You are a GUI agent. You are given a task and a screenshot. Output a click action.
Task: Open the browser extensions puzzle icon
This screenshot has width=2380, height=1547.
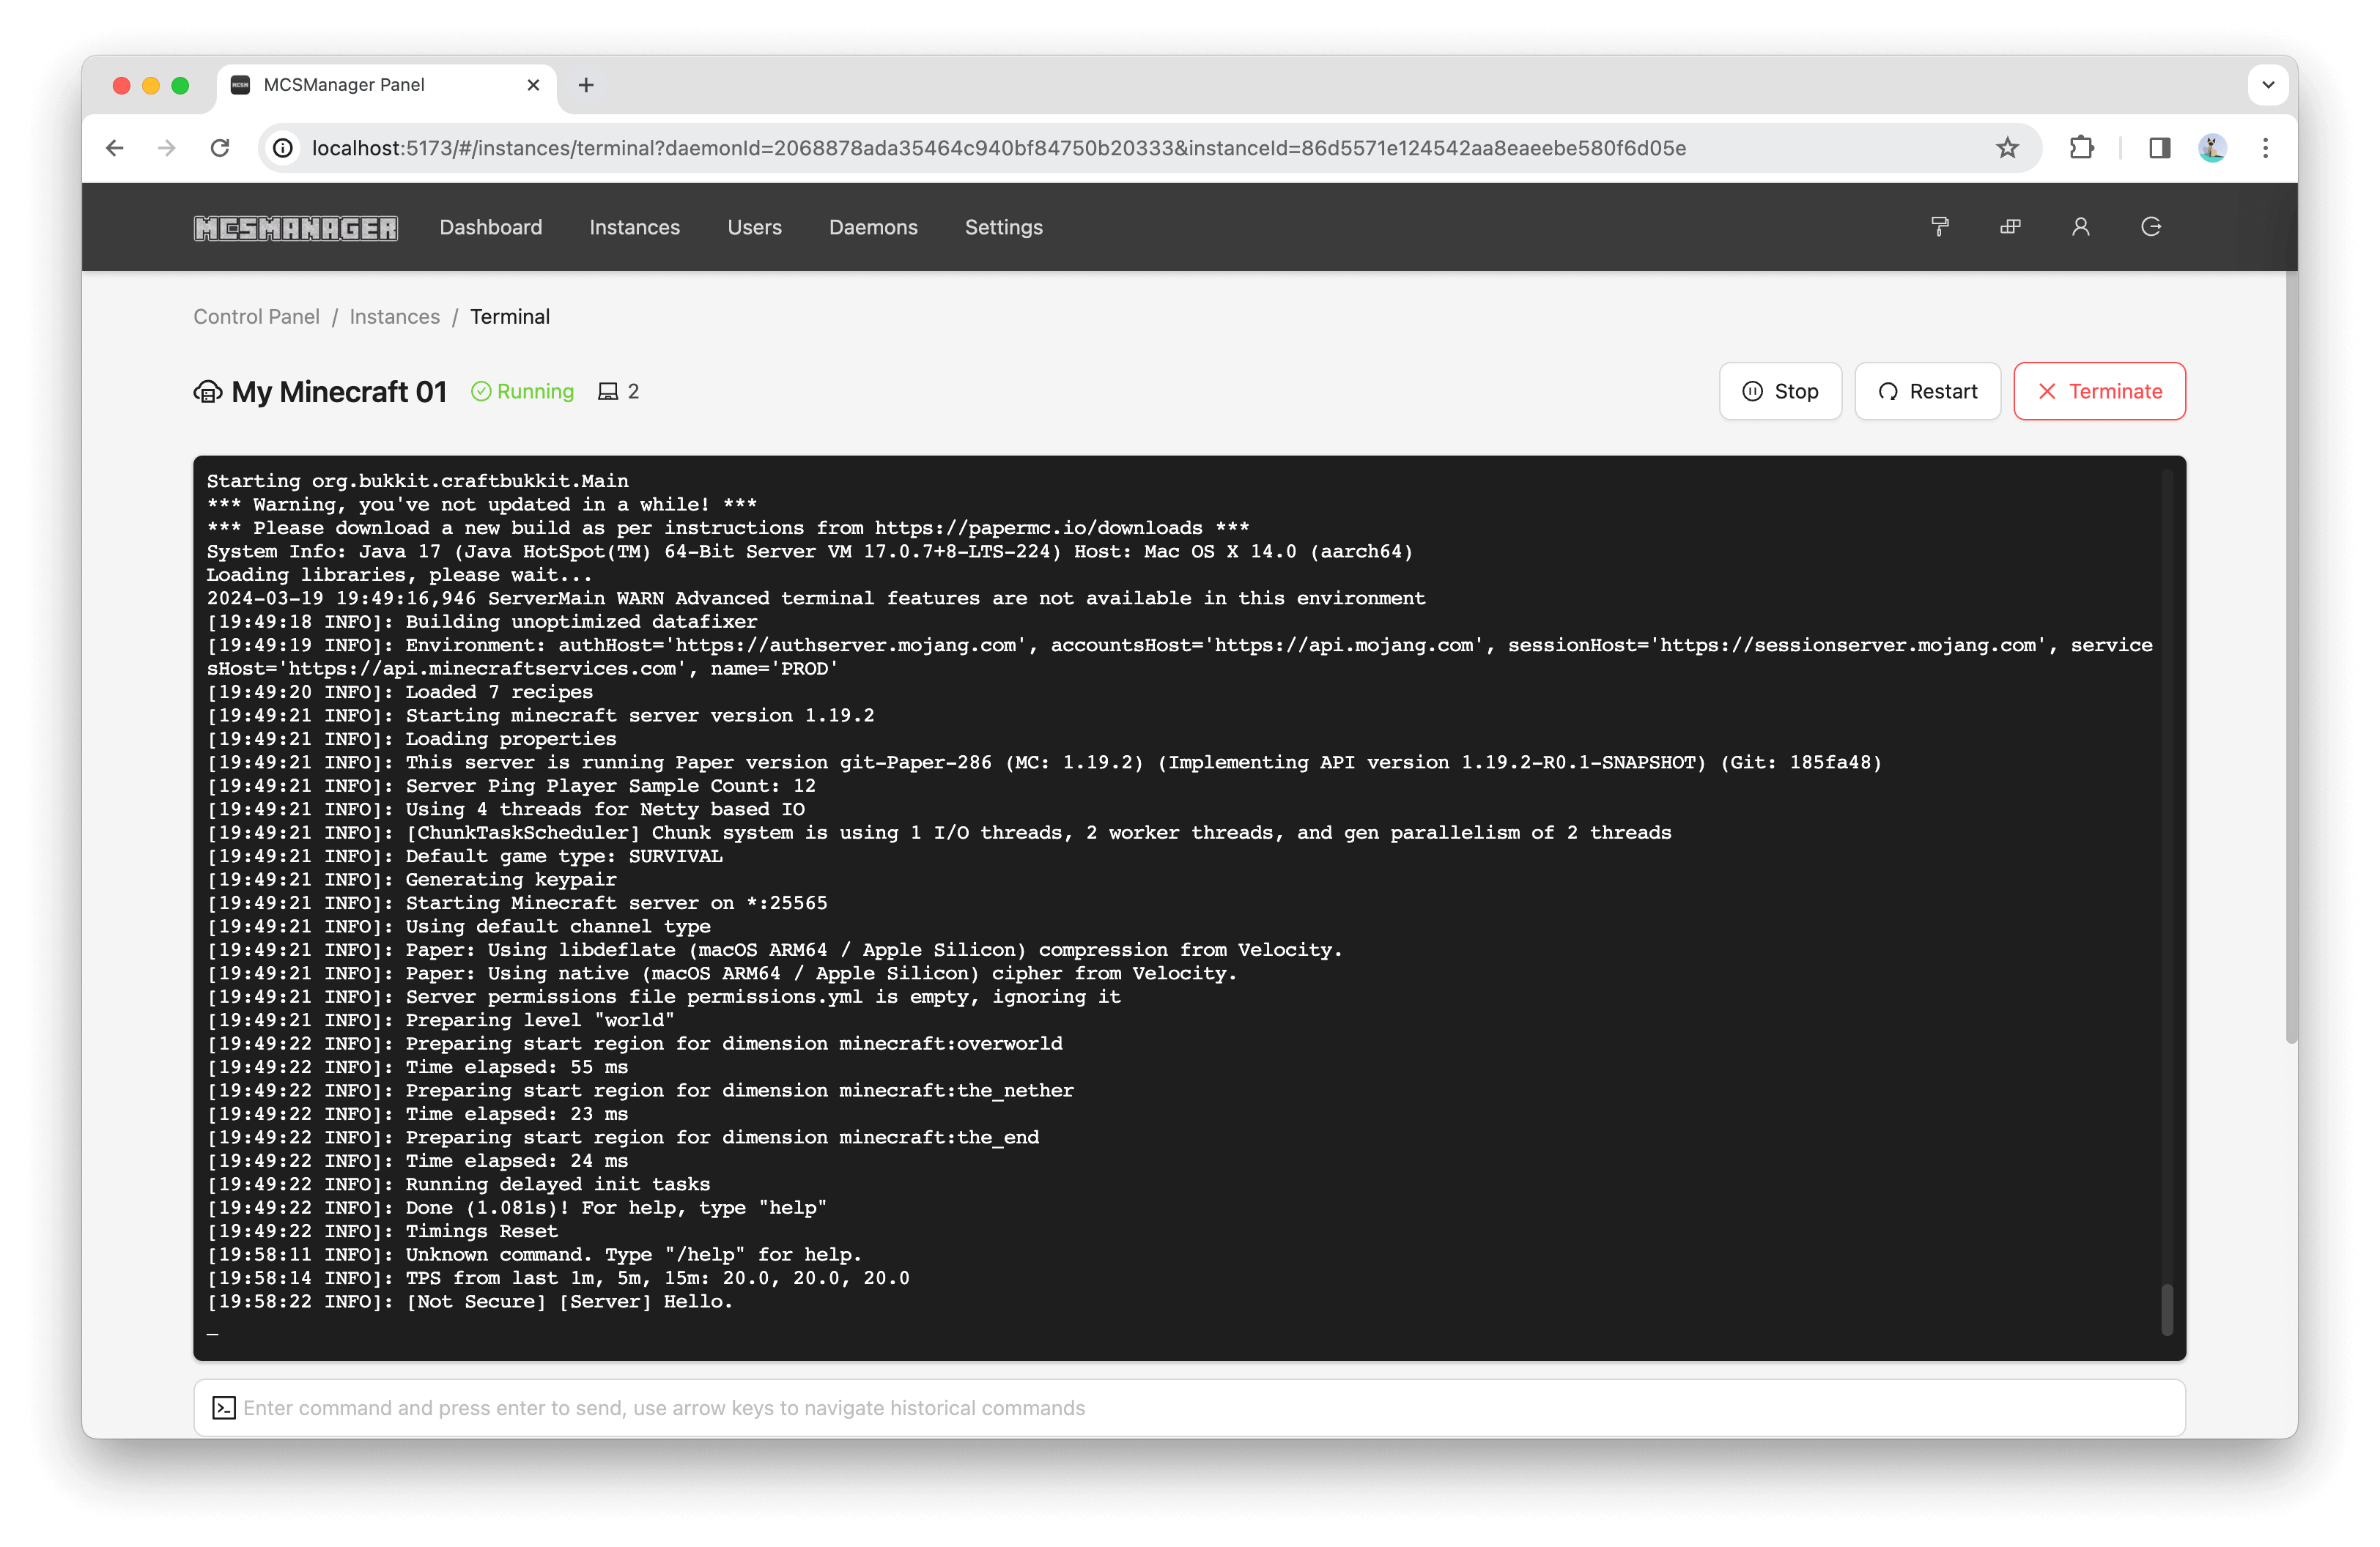pyautogui.click(x=2082, y=148)
